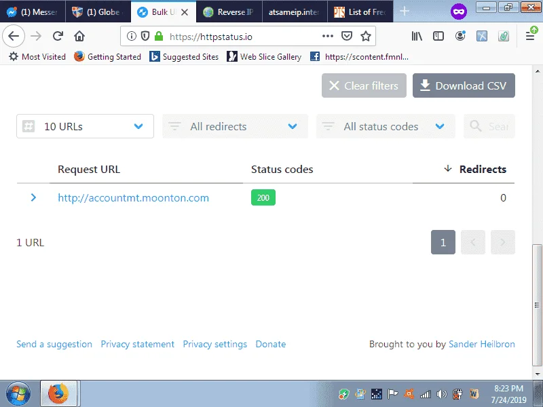The image size is (543, 407).
Task: Click the green 200 status badge
Action: [x=263, y=197]
